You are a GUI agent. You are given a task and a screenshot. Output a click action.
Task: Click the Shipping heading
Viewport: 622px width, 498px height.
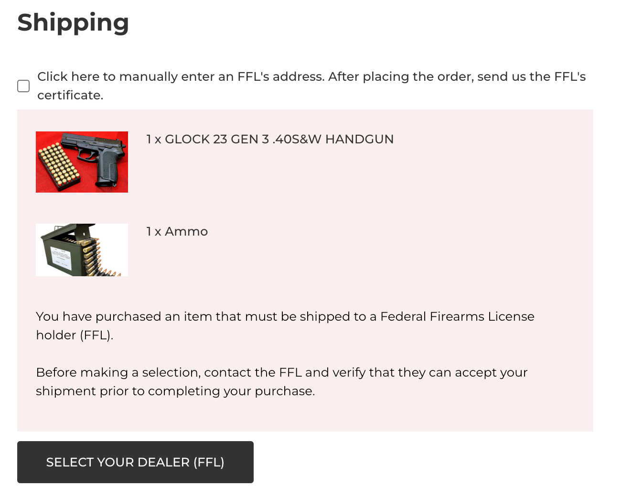tap(73, 22)
